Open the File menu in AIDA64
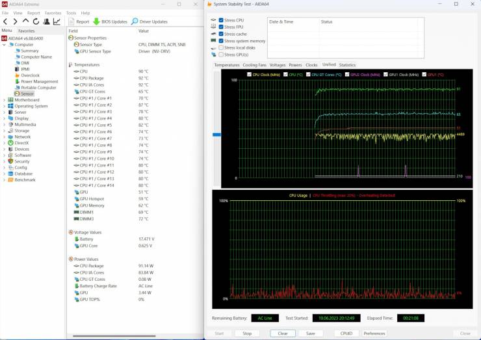The height and width of the screenshot is (340, 481). click(x=5, y=13)
